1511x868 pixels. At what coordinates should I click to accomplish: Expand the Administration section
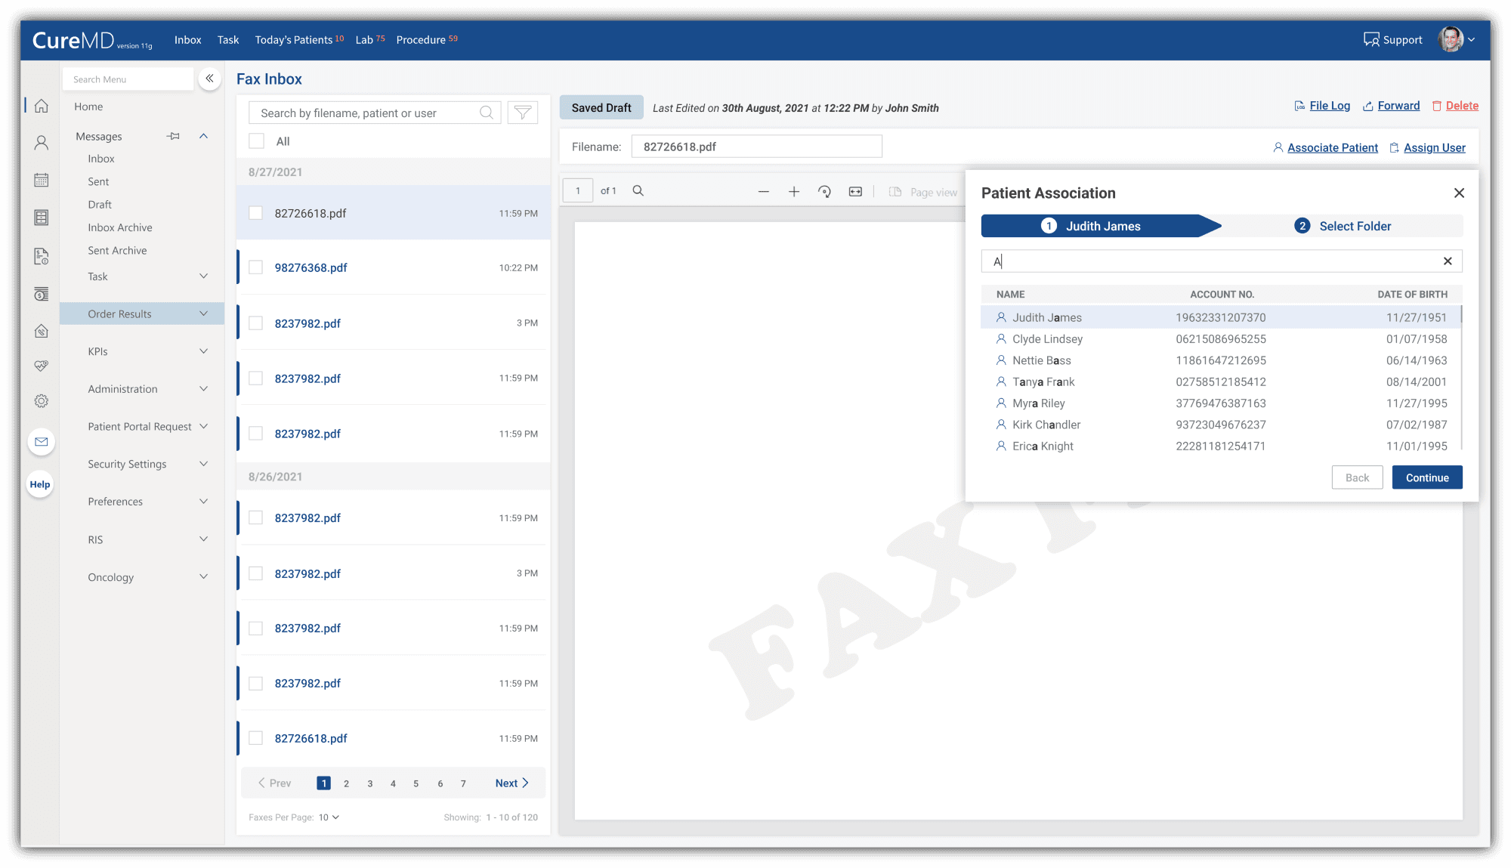[x=203, y=389]
